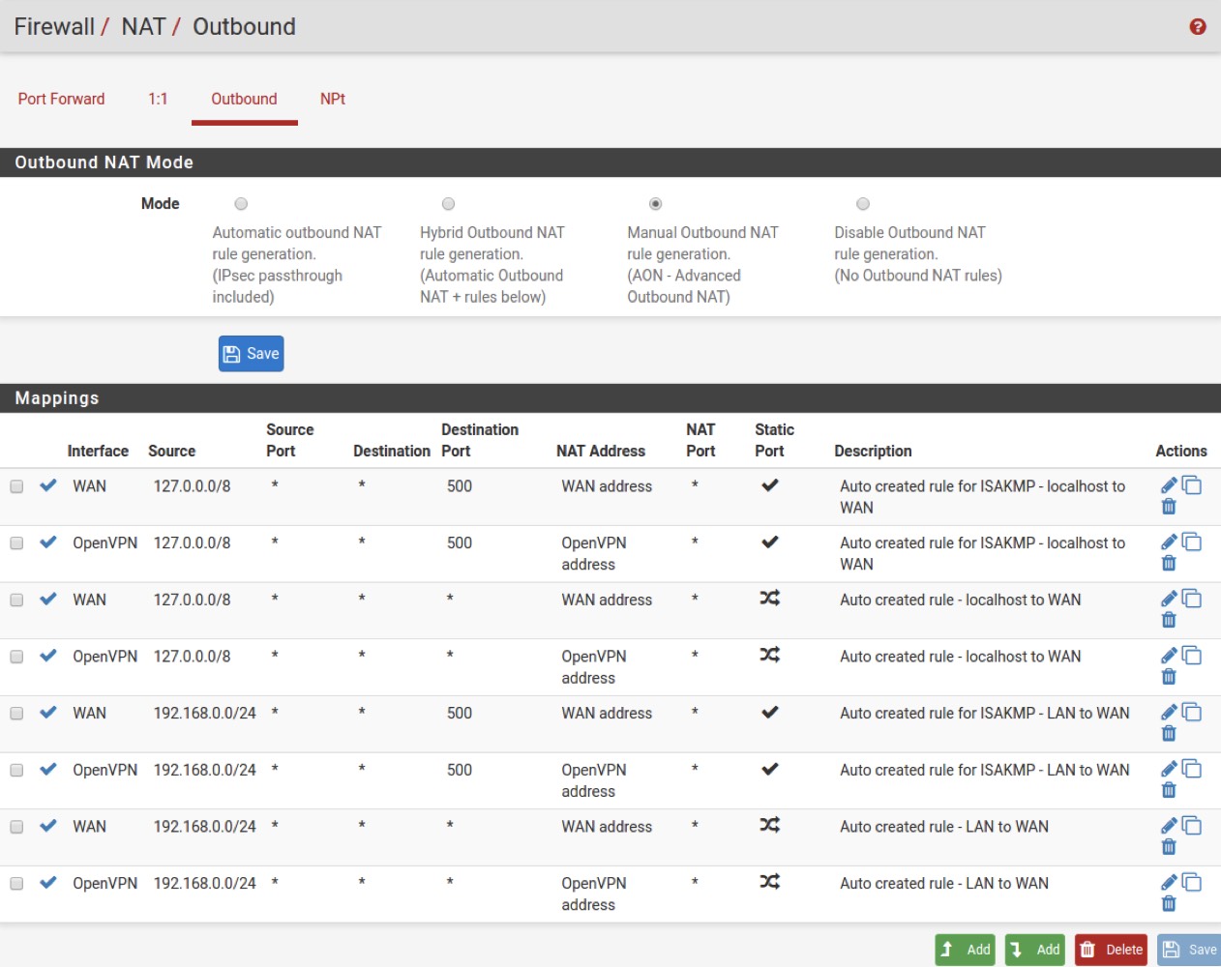
Task: Delete the first WAN ISAKMP localhost rule
Action: [1169, 507]
